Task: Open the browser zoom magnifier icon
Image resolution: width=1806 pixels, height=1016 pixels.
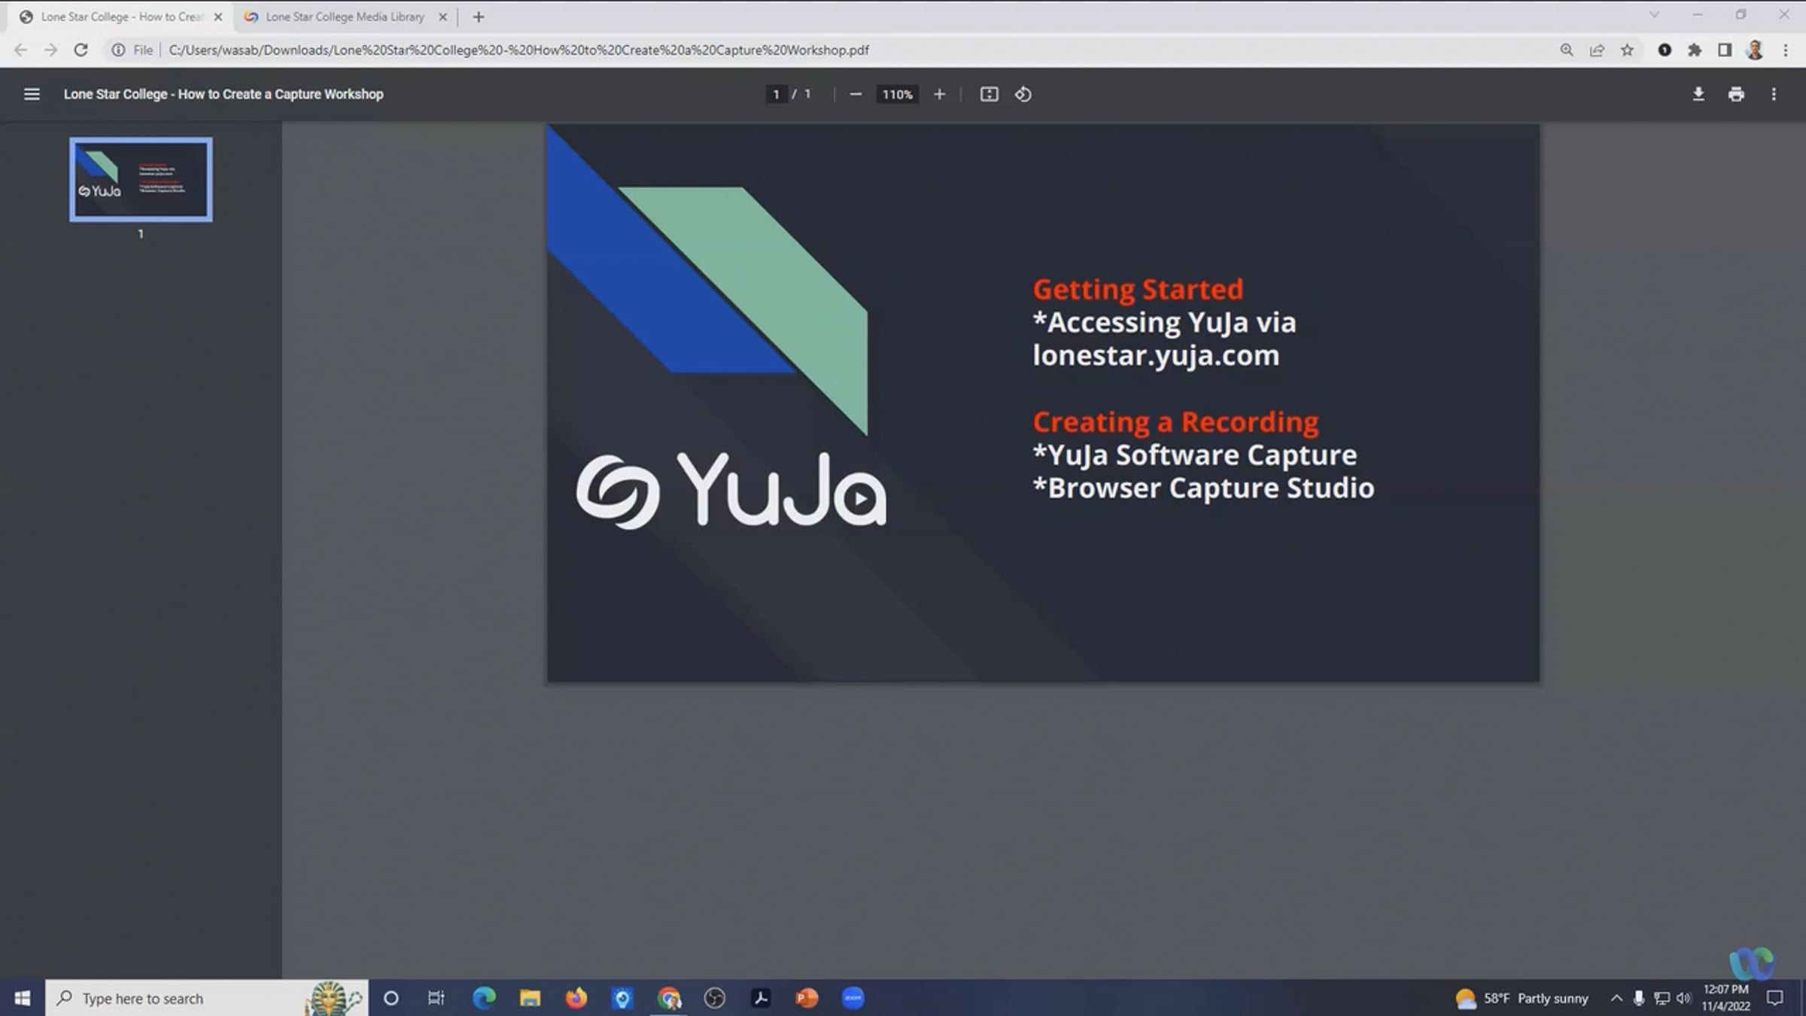Action: (1567, 50)
